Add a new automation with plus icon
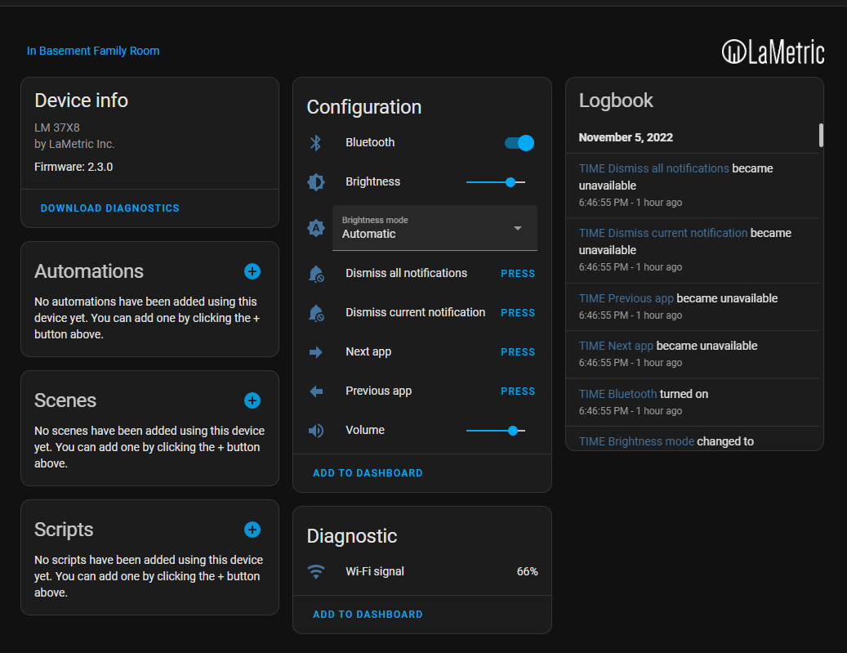Viewport: 847px width, 653px height. point(252,271)
